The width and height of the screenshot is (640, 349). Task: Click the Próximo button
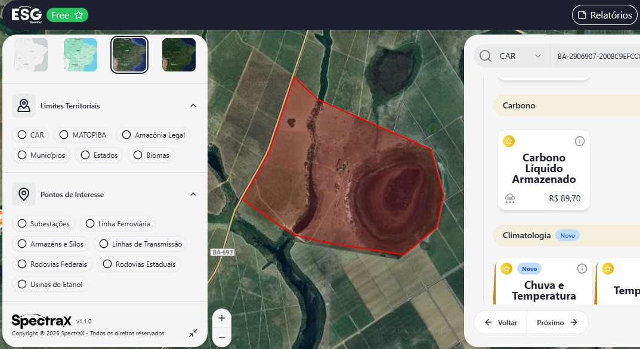click(x=557, y=322)
